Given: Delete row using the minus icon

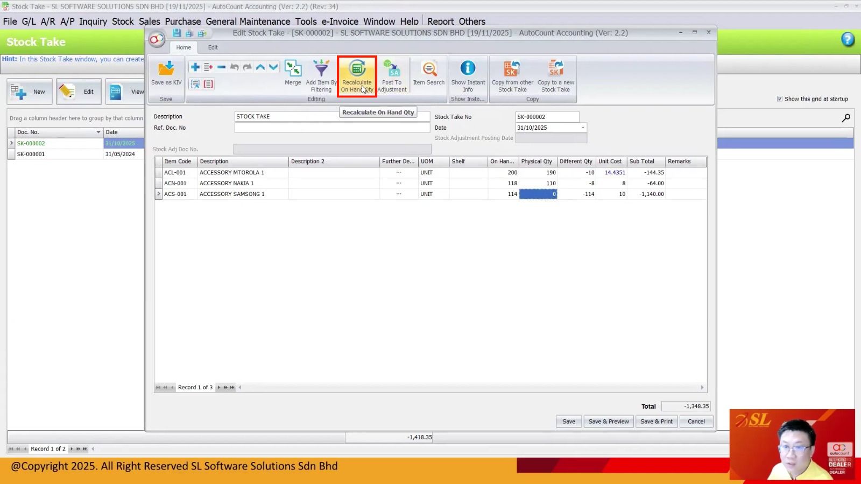Looking at the screenshot, I should click(x=221, y=67).
